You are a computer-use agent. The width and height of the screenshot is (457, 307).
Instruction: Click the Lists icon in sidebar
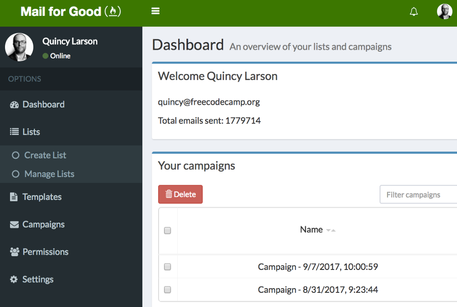point(14,132)
